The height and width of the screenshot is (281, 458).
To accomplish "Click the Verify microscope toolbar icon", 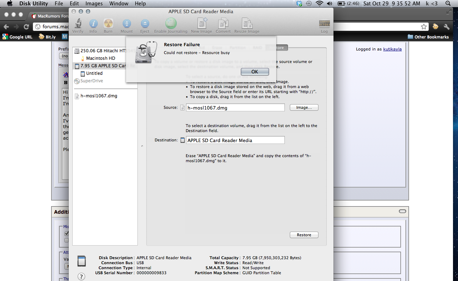I will click(78, 24).
